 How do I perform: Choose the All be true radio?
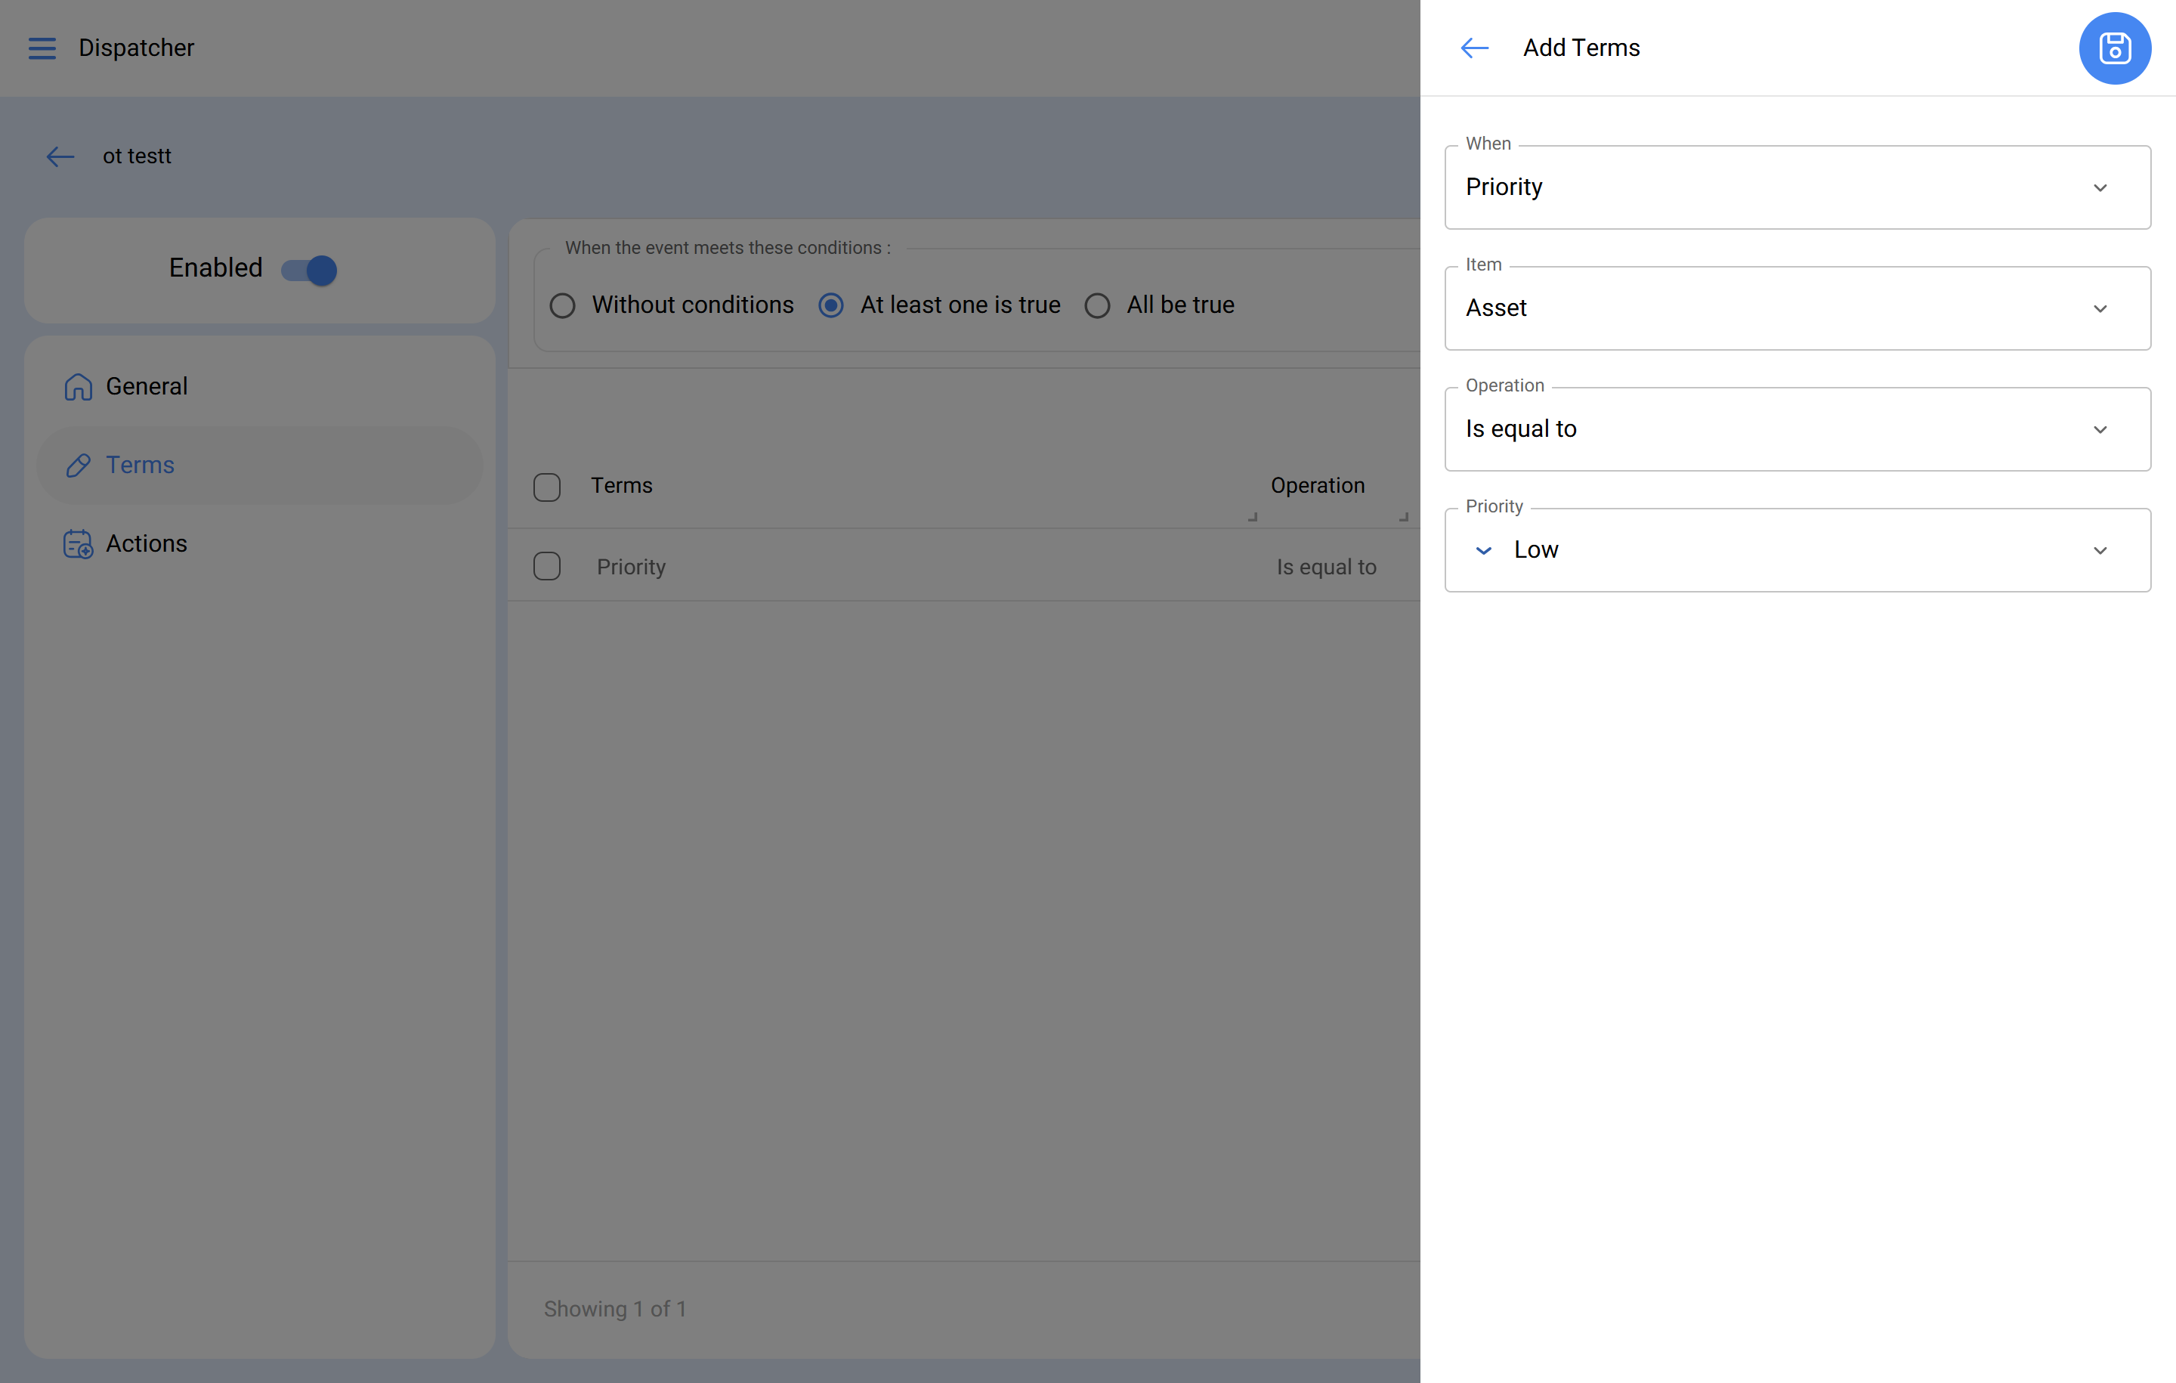1097,305
